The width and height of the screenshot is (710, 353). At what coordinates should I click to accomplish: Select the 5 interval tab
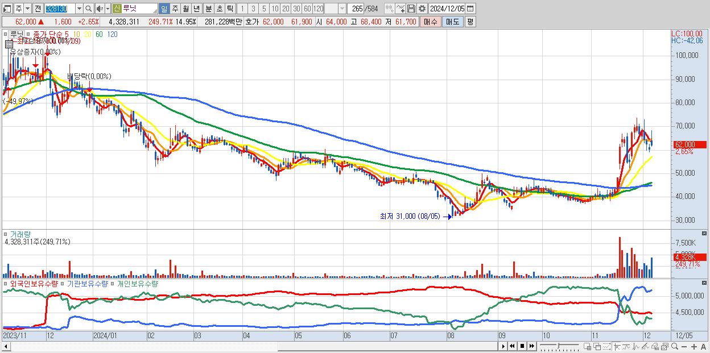(x=264, y=9)
